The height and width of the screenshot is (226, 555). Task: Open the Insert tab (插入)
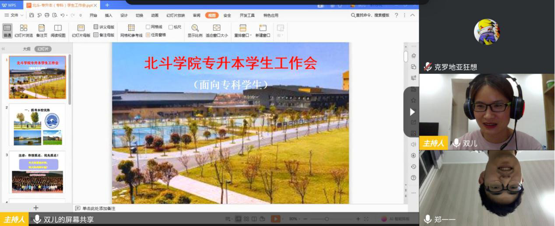[109, 15]
